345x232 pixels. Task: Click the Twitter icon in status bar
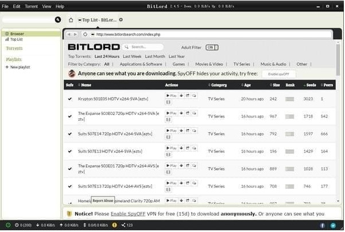click(333, 225)
